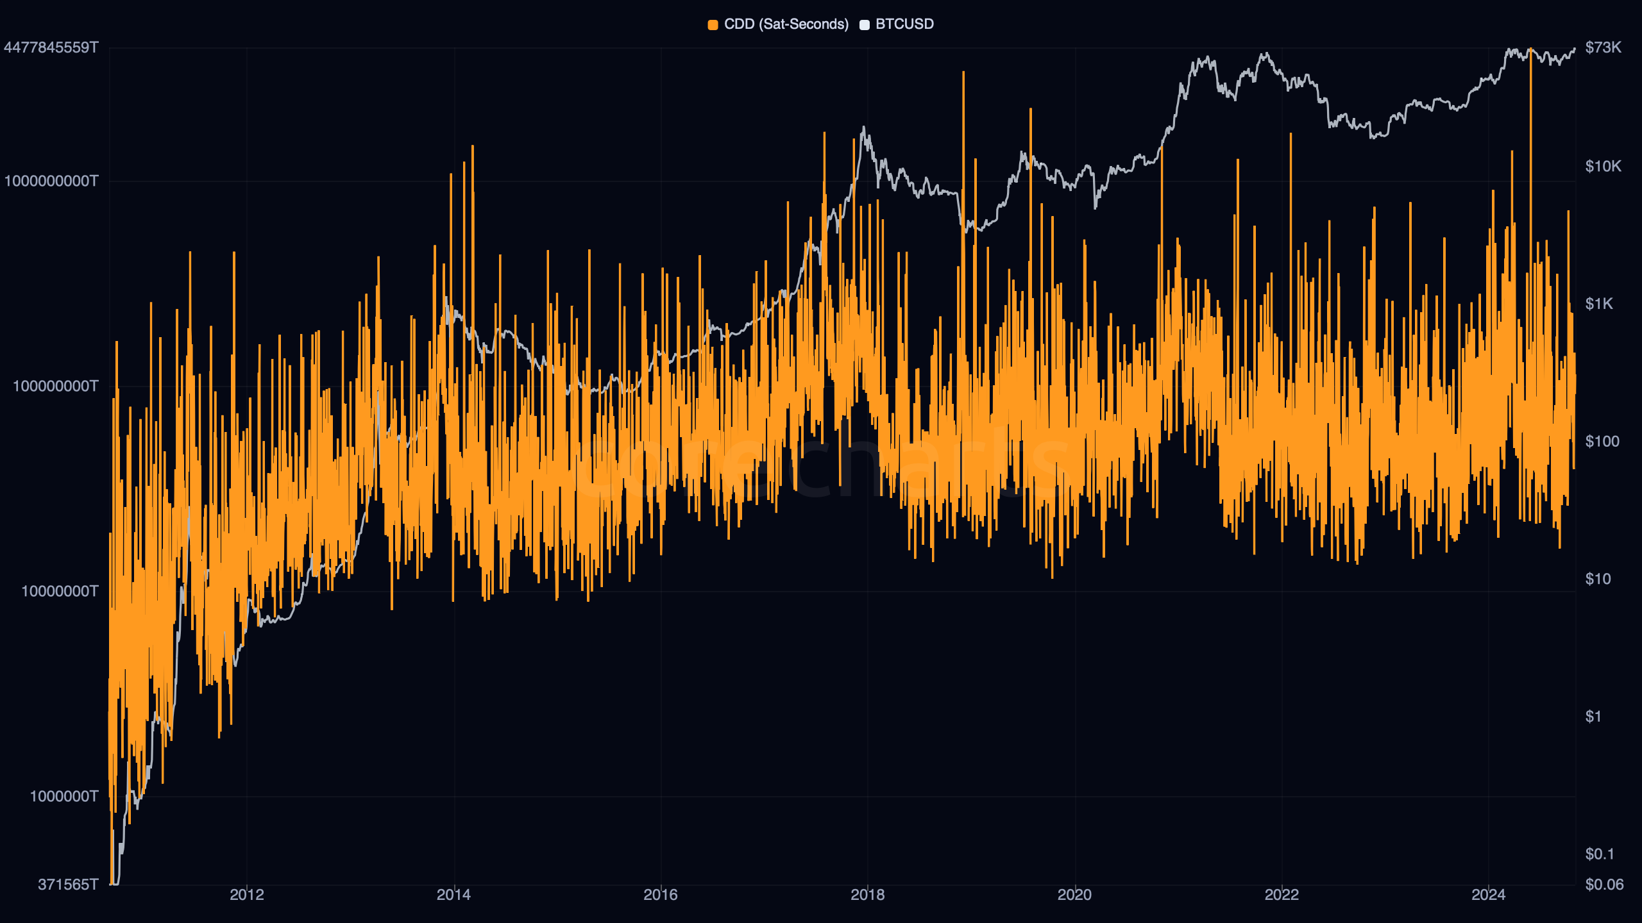The width and height of the screenshot is (1642, 923).
Task: Click the $100 price axis label
Action: point(1602,442)
